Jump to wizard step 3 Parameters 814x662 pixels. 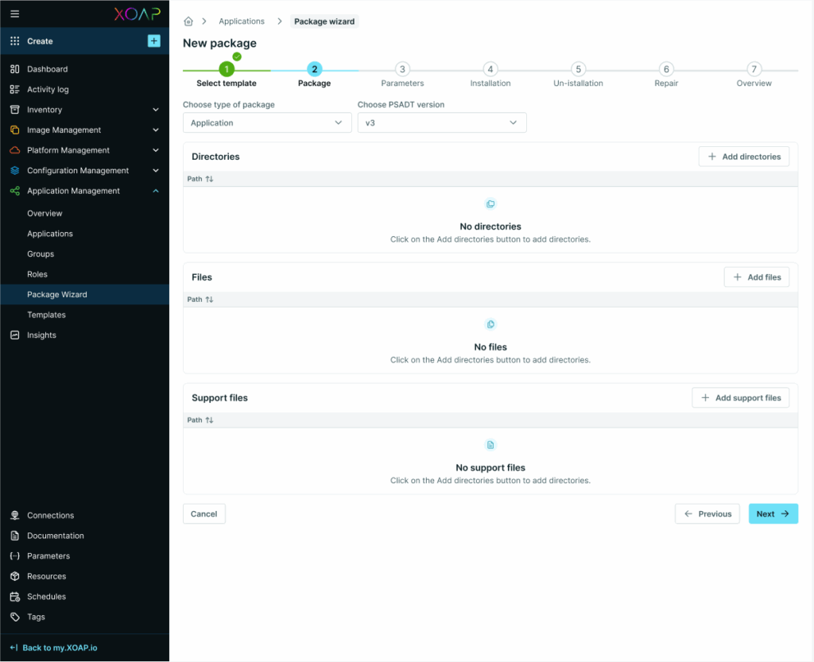pyautogui.click(x=402, y=70)
